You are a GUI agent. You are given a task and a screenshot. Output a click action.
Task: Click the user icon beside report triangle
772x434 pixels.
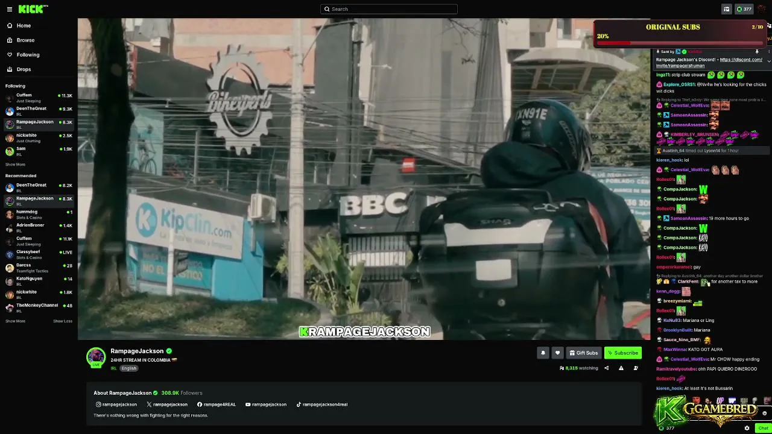636,368
